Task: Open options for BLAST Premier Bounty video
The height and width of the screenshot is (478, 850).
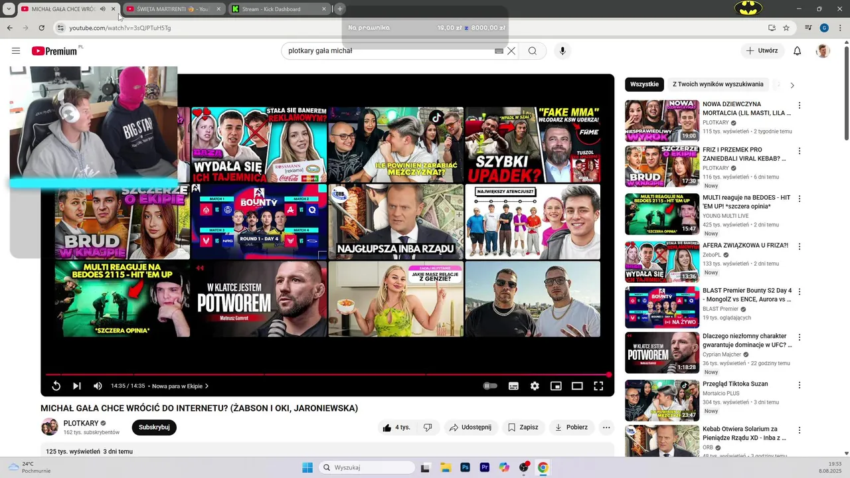Action: click(x=800, y=291)
